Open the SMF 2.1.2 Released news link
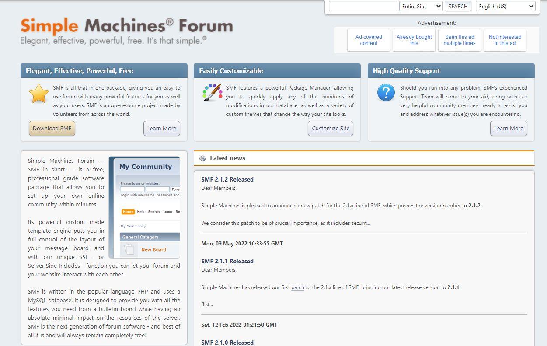This screenshot has height=346, width=547. pyautogui.click(x=227, y=179)
